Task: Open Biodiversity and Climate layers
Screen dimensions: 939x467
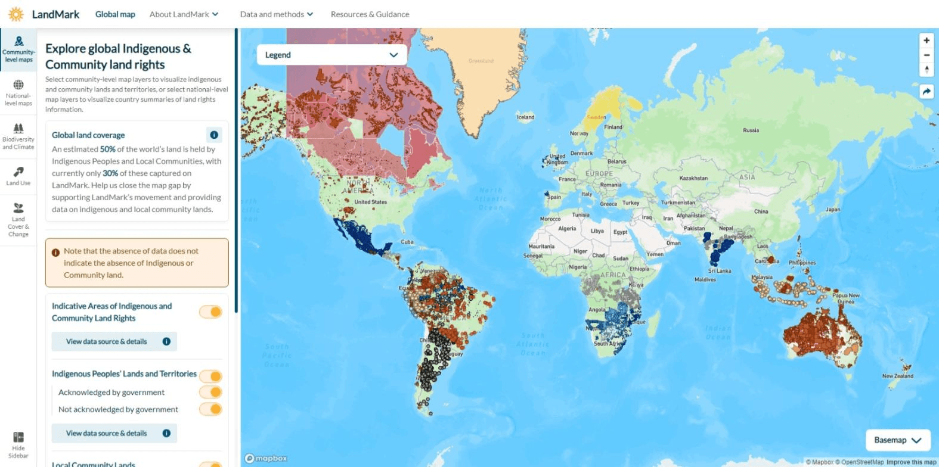Action: [x=18, y=136]
